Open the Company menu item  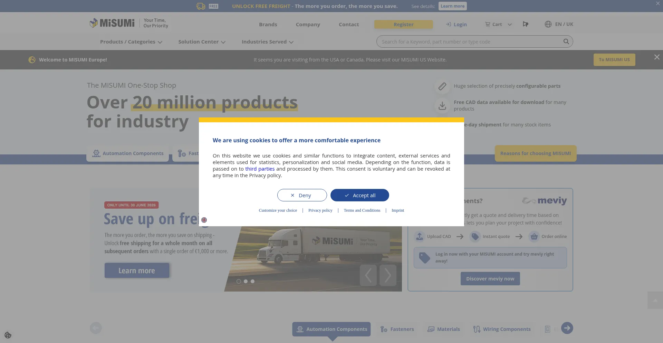(x=308, y=25)
